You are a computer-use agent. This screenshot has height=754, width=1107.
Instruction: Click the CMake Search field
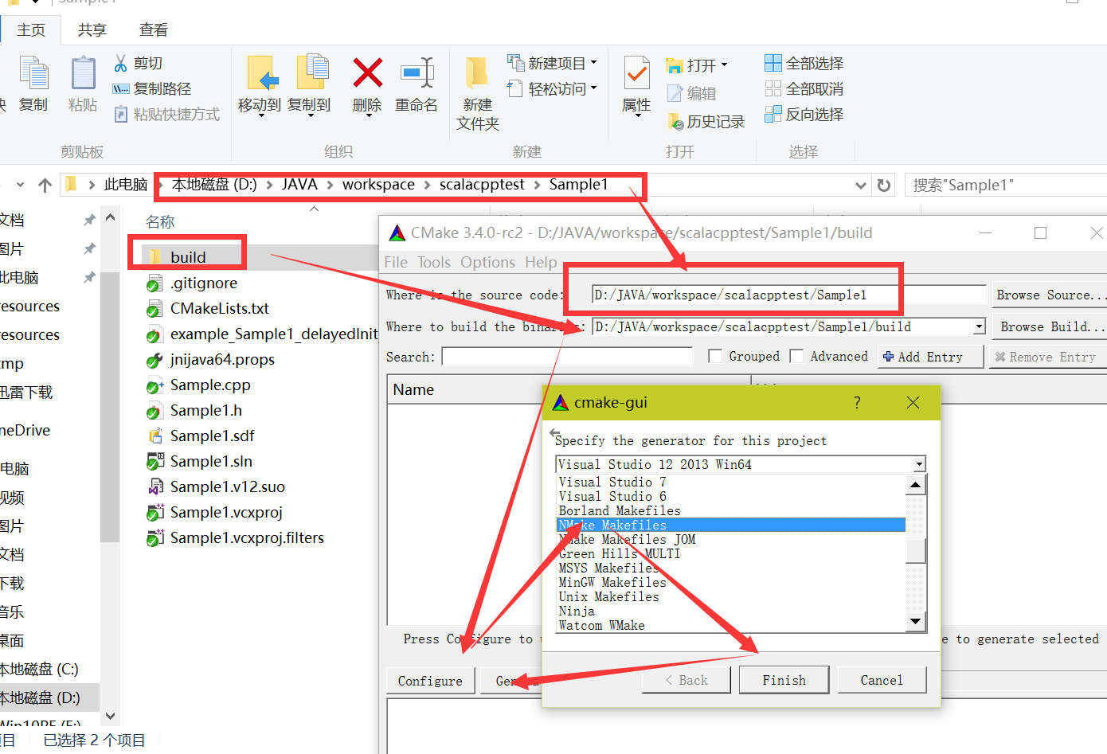[x=567, y=356]
